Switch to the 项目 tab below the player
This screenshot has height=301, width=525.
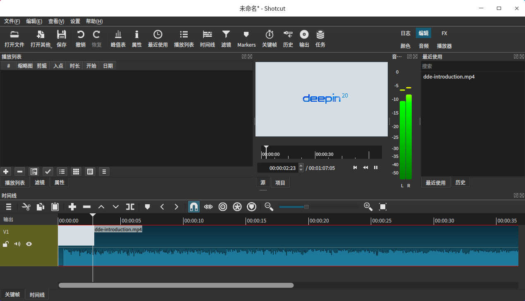280,183
